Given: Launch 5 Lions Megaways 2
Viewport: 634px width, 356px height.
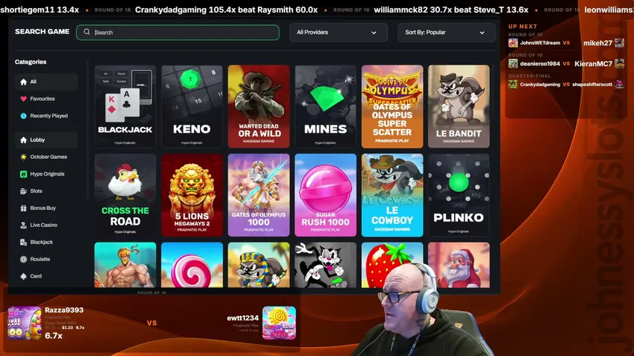Looking at the screenshot, I should pos(192,195).
